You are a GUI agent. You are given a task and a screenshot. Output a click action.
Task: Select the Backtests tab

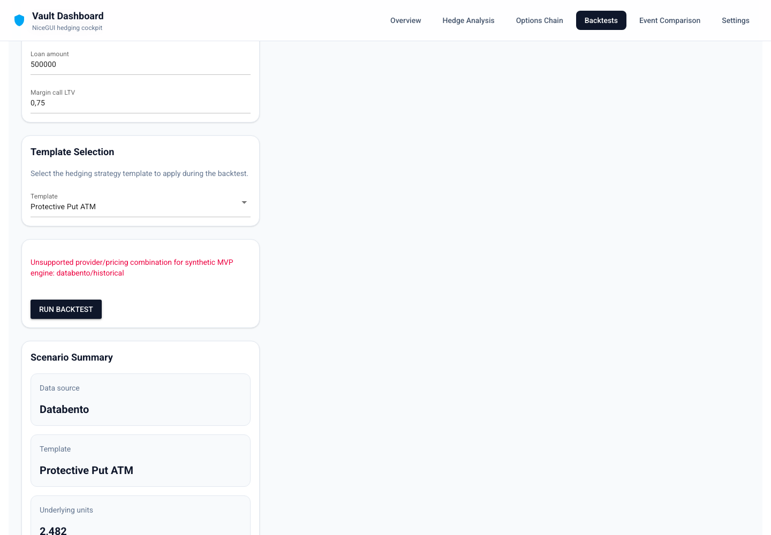(601, 20)
